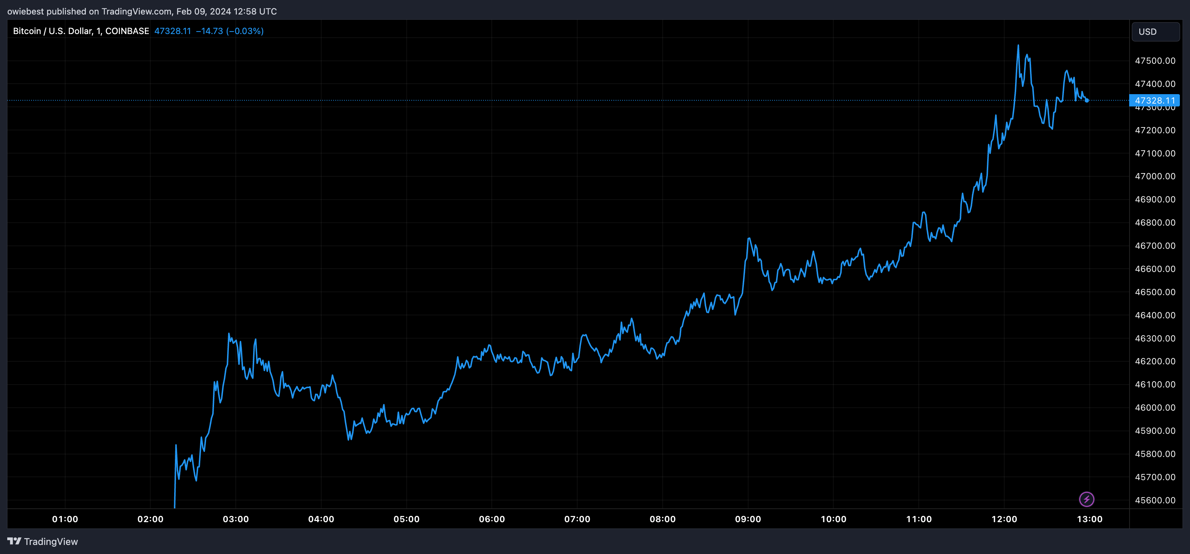This screenshot has height=554, width=1190.
Task: Click the 45900.00 price axis label
Action: 1155,431
